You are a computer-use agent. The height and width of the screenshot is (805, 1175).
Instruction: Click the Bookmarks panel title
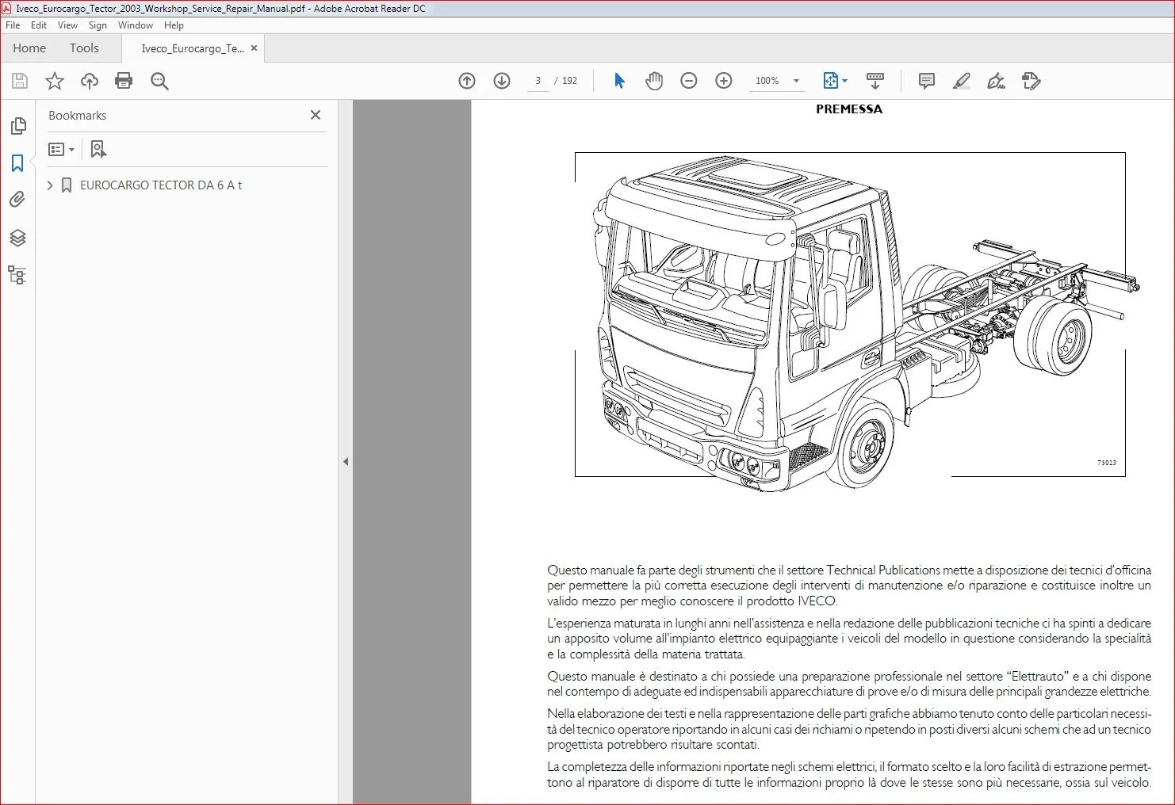click(77, 116)
